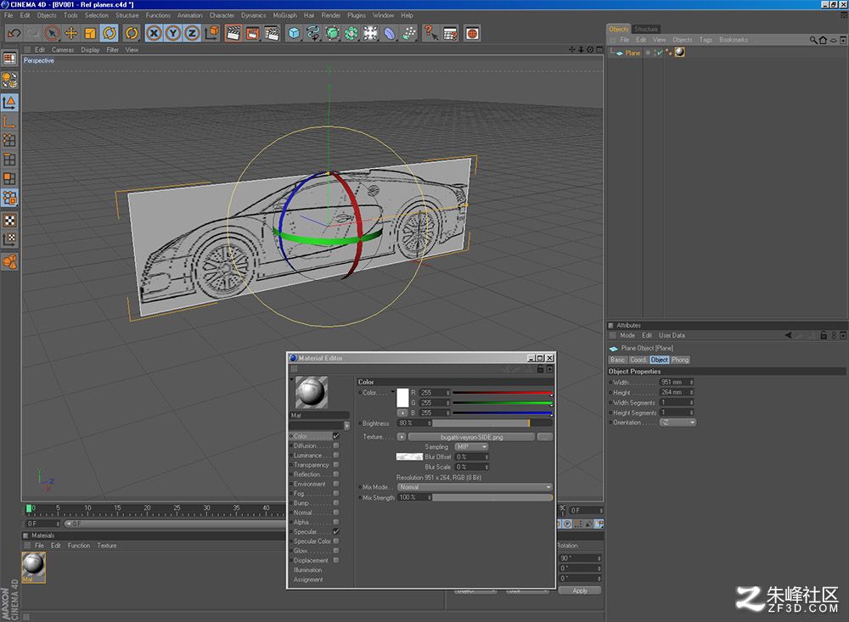Open the Mix Mode Normal dropdown
The image size is (849, 622).
pyautogui.click(x=475, y=487)
